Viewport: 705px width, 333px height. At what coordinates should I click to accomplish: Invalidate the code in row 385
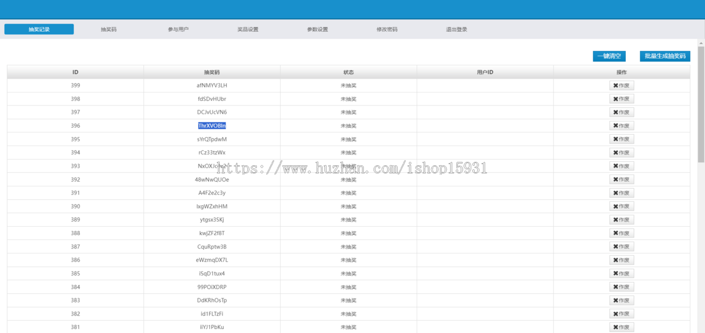(622, 274)
